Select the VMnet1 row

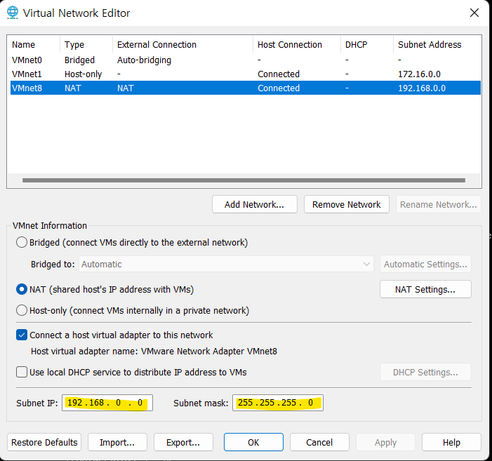pyautogui.click(x=246, y=74)
